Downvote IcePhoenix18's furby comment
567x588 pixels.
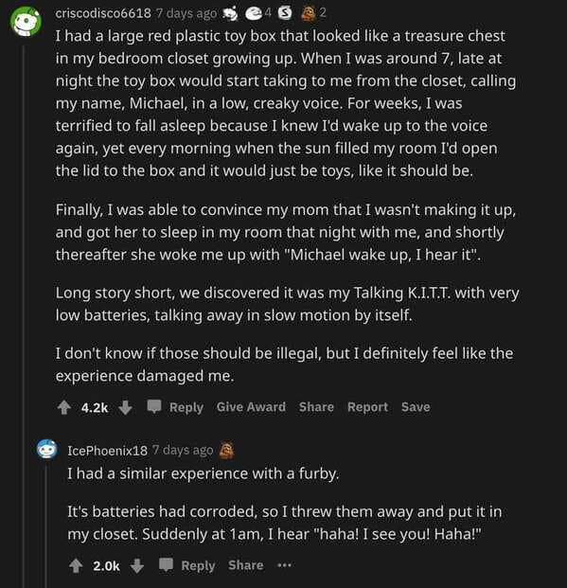click(x=137, y=566)
